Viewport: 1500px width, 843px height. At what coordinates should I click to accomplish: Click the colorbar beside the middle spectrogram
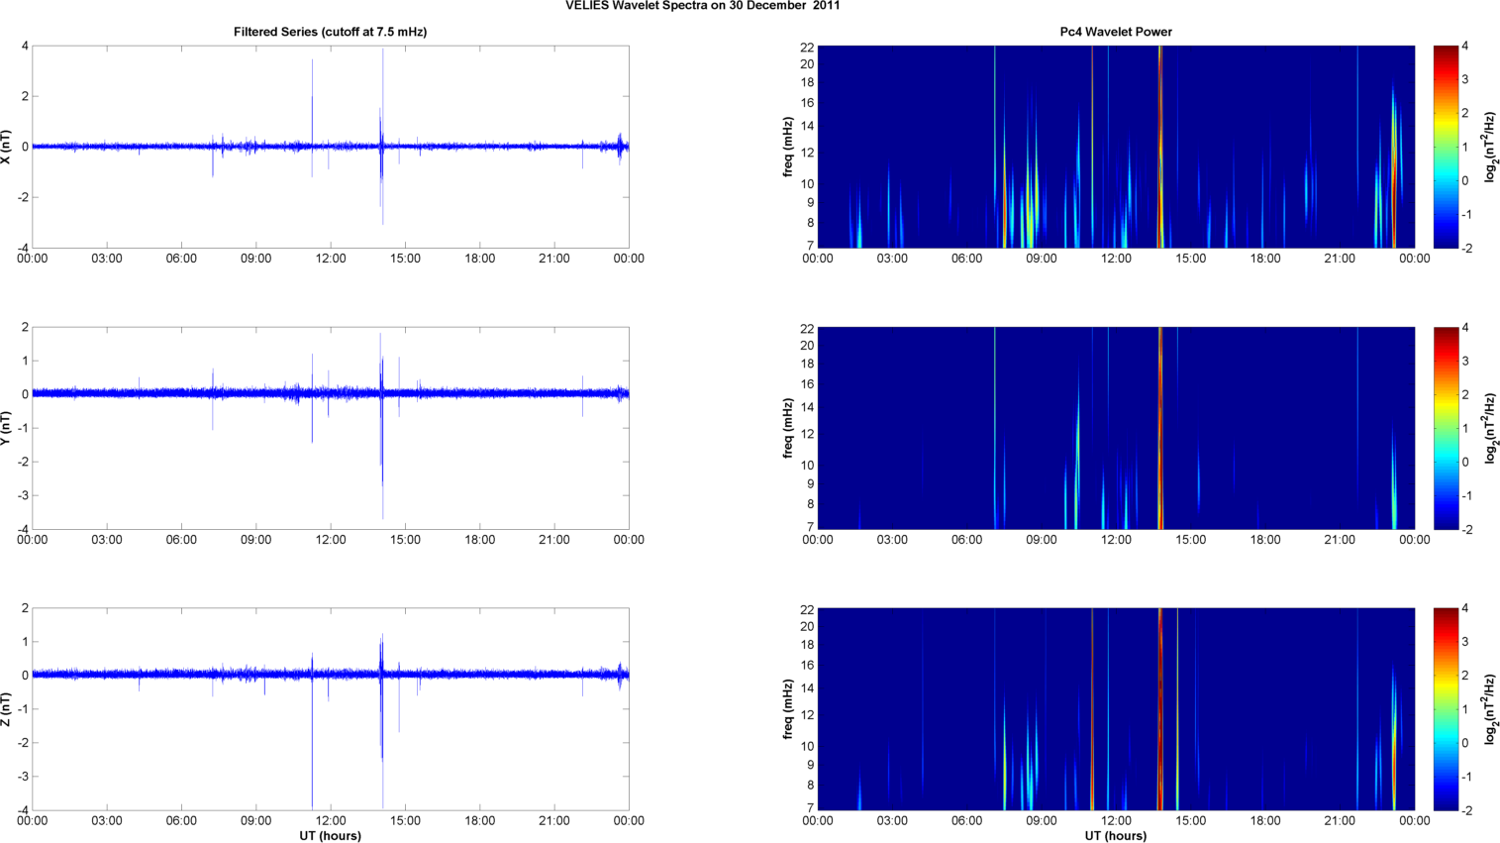tap(1446, 428)
